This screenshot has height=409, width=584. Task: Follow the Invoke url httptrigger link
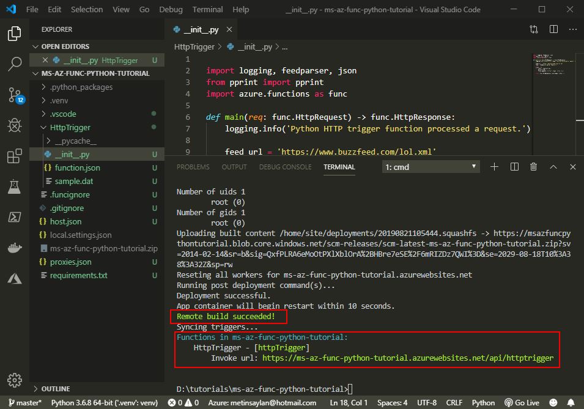point(408,358)
